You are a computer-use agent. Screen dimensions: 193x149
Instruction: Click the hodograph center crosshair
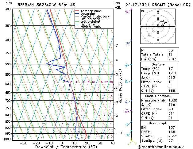pos(158,26)
